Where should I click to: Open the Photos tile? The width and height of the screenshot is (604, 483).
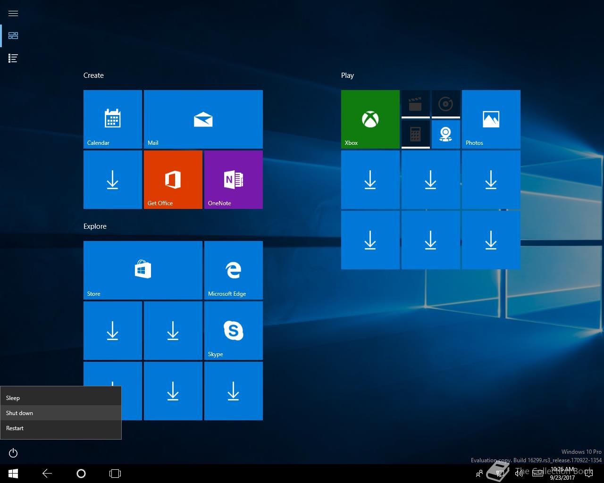[491, 119]
